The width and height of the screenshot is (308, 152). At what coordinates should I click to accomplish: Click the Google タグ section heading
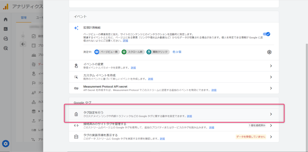coord(82,103)
